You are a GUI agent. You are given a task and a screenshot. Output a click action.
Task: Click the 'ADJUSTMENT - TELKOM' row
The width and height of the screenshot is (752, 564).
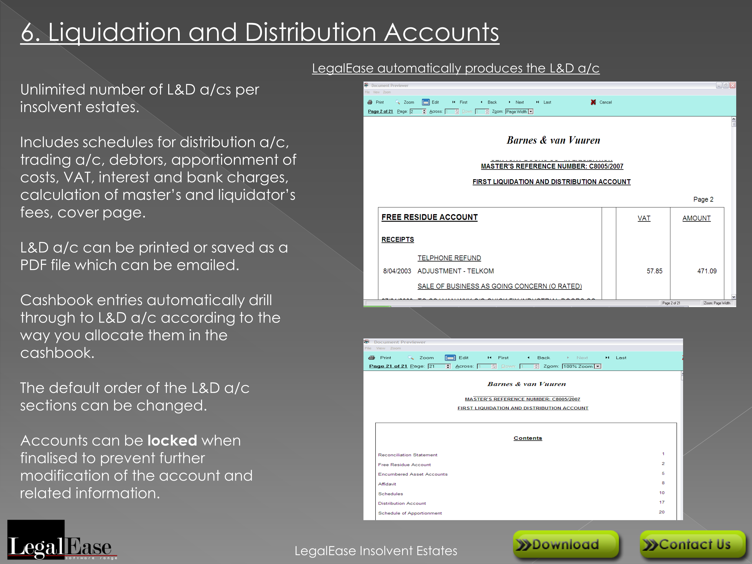click(x=455, y=271)
